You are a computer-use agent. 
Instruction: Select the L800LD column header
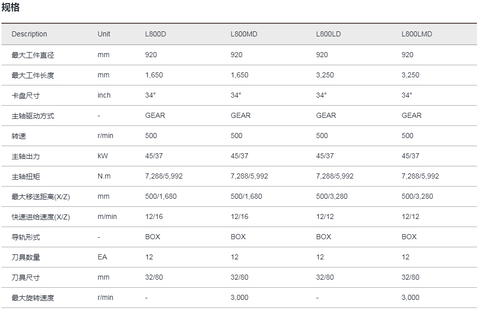coord(328,34)
